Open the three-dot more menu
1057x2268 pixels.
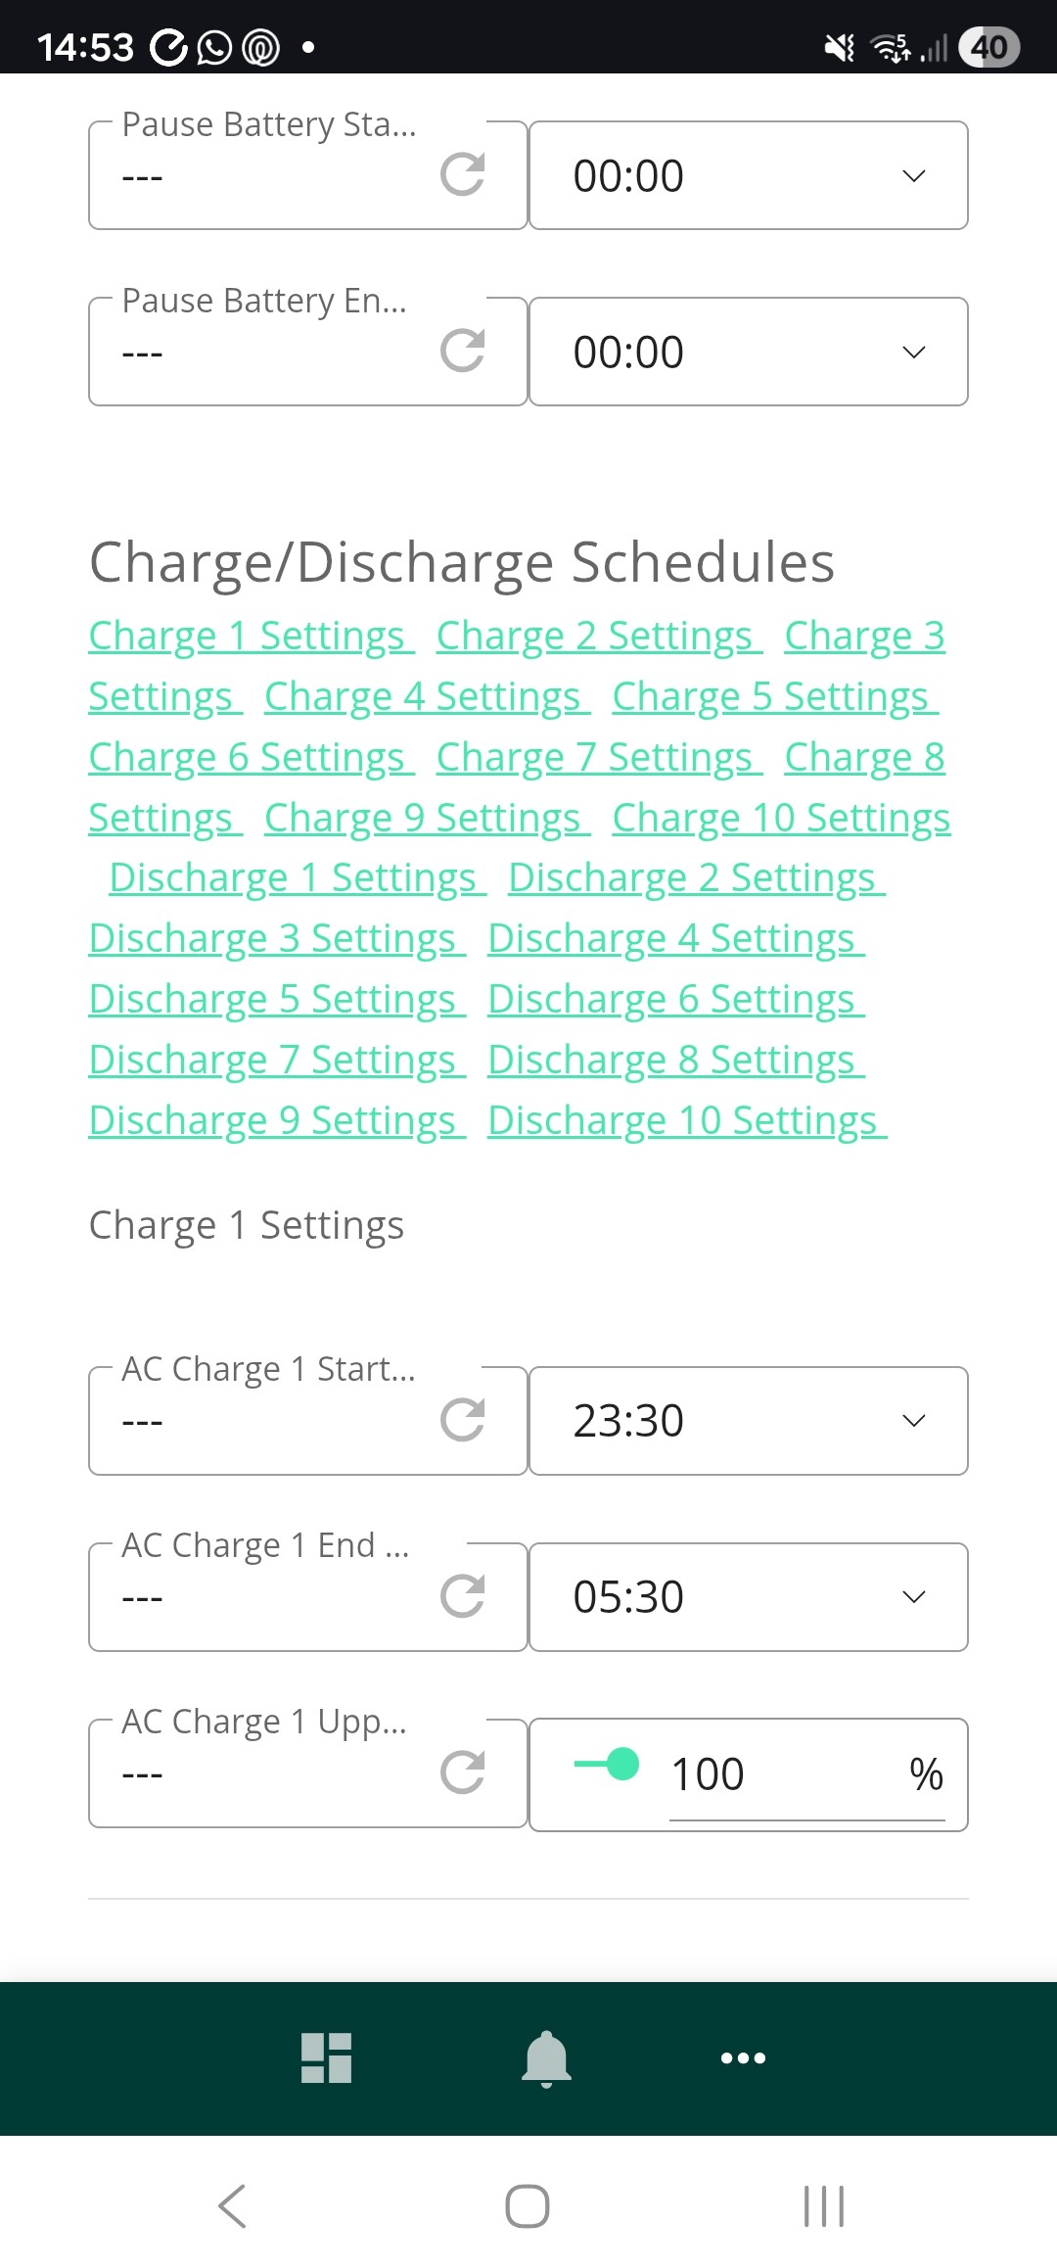(x=743, y=2058)
